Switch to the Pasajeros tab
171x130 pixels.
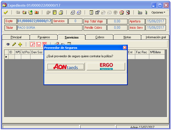[44, 37]
